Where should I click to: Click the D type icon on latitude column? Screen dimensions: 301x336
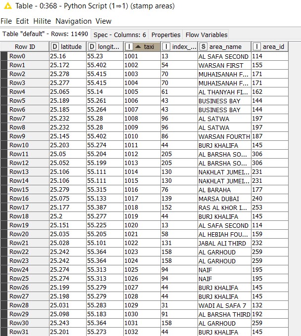(x=55, y=46)
